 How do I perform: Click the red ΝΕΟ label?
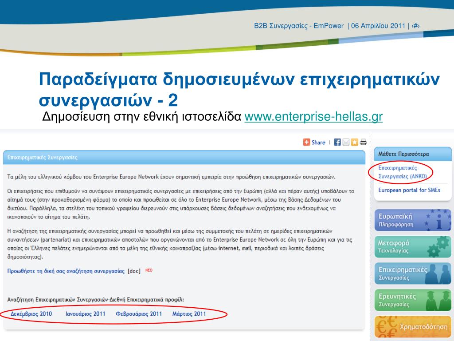(149, 270)
